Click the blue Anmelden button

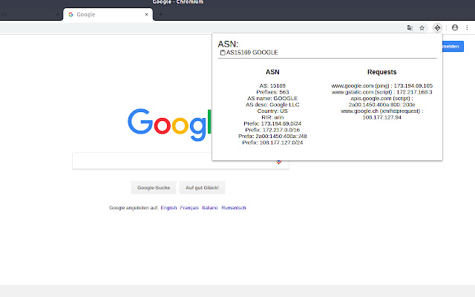pos(453,46)
